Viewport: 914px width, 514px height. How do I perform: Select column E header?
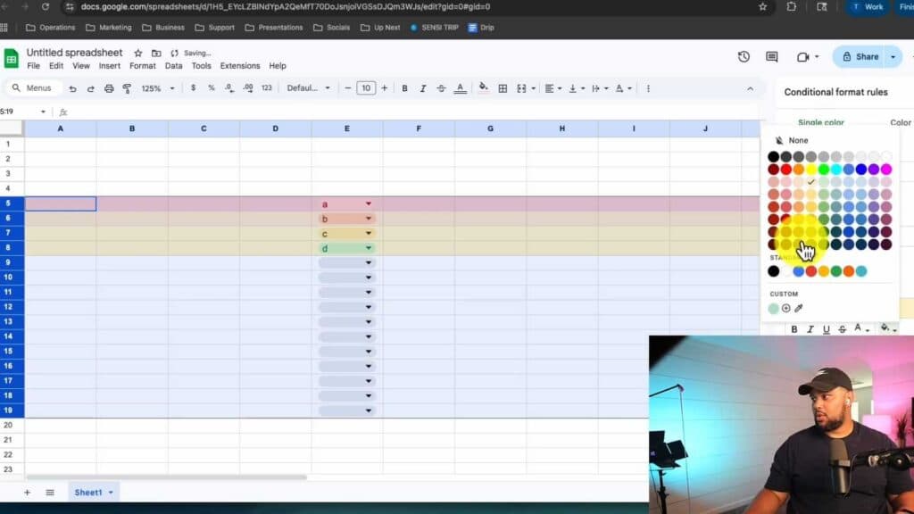tap(347, 128)
